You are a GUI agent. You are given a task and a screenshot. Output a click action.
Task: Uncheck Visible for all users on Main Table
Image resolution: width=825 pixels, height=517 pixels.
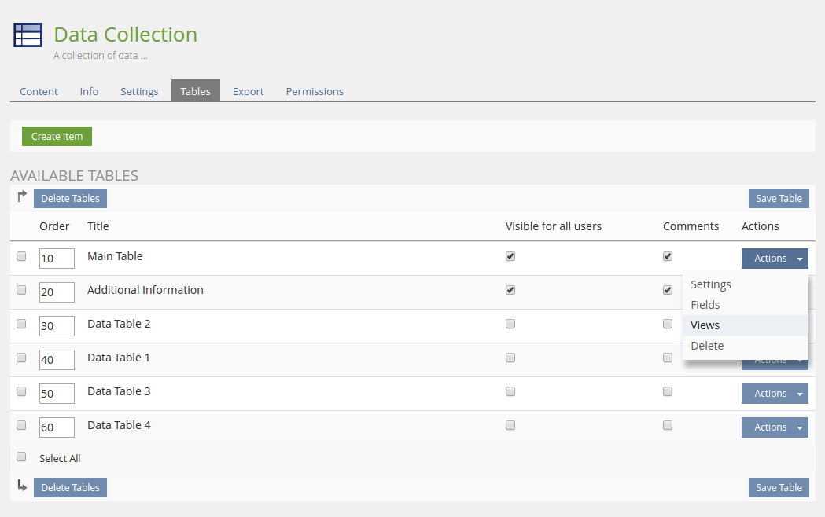pos(510,256)
